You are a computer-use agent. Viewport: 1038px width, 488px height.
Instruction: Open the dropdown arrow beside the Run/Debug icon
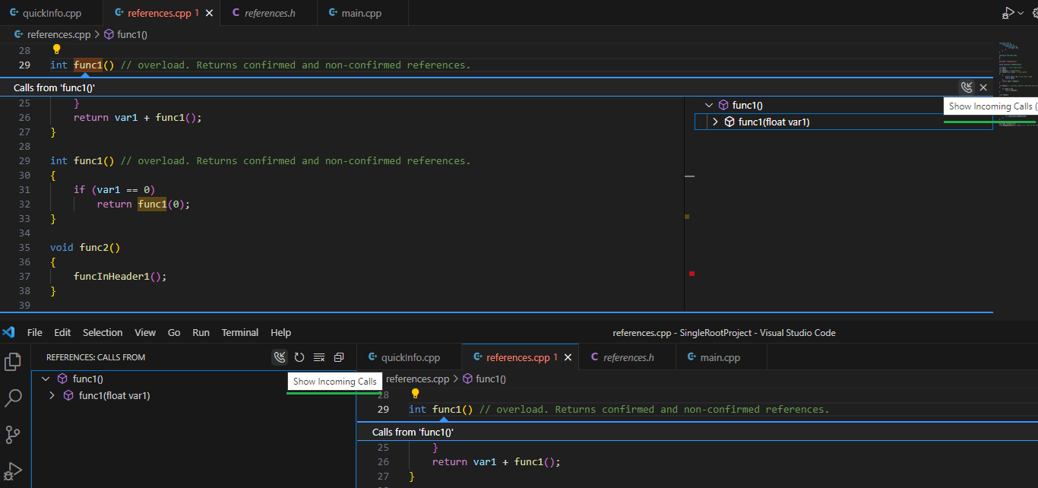pos(1021,13)
